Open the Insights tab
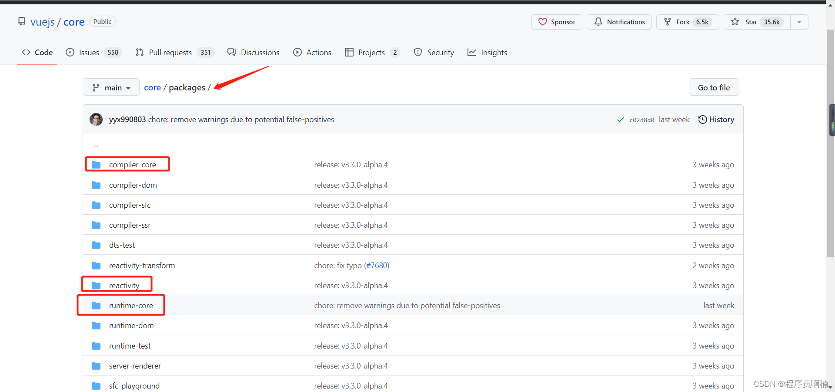The width and height of the screenshot is (835, 392). [487, 53]
